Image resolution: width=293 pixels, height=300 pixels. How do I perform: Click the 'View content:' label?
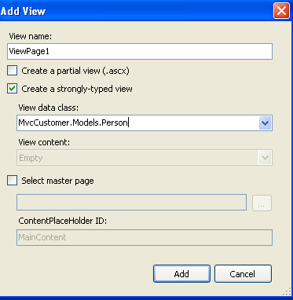tap(44, 142)
